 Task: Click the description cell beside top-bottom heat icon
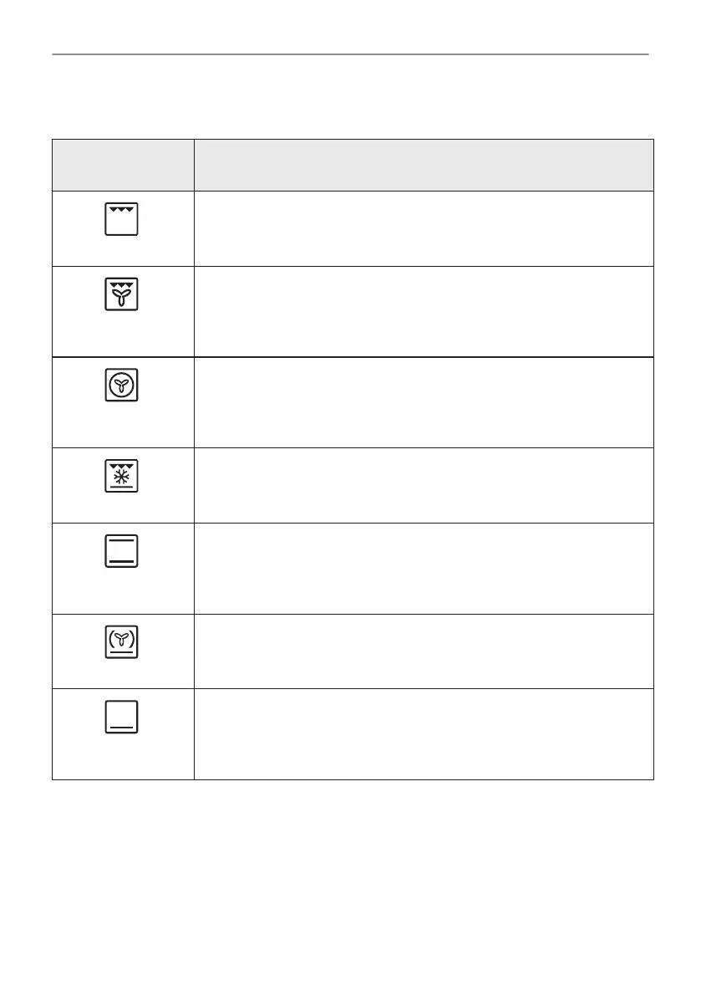[424, 570]
